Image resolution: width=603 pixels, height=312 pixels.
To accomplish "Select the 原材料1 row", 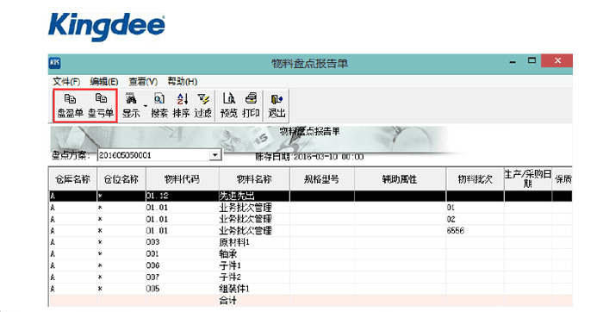I will pos(310,242).
